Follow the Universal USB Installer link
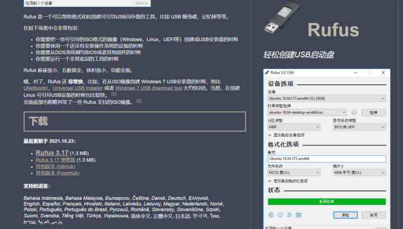The height and width of the screenshot is (229, 403). pos(78,88)
